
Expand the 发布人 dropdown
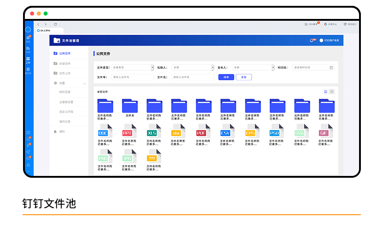click(x=253, y=68)
